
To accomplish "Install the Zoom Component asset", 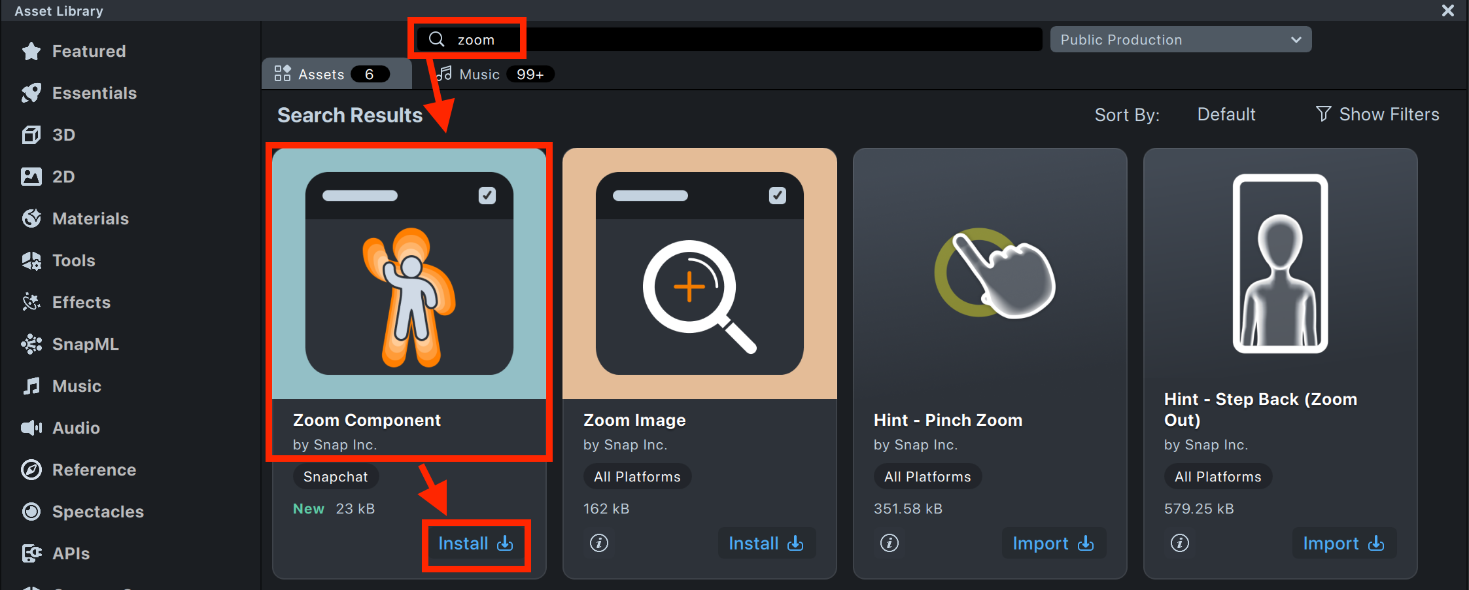I will [x=475, y=544].
